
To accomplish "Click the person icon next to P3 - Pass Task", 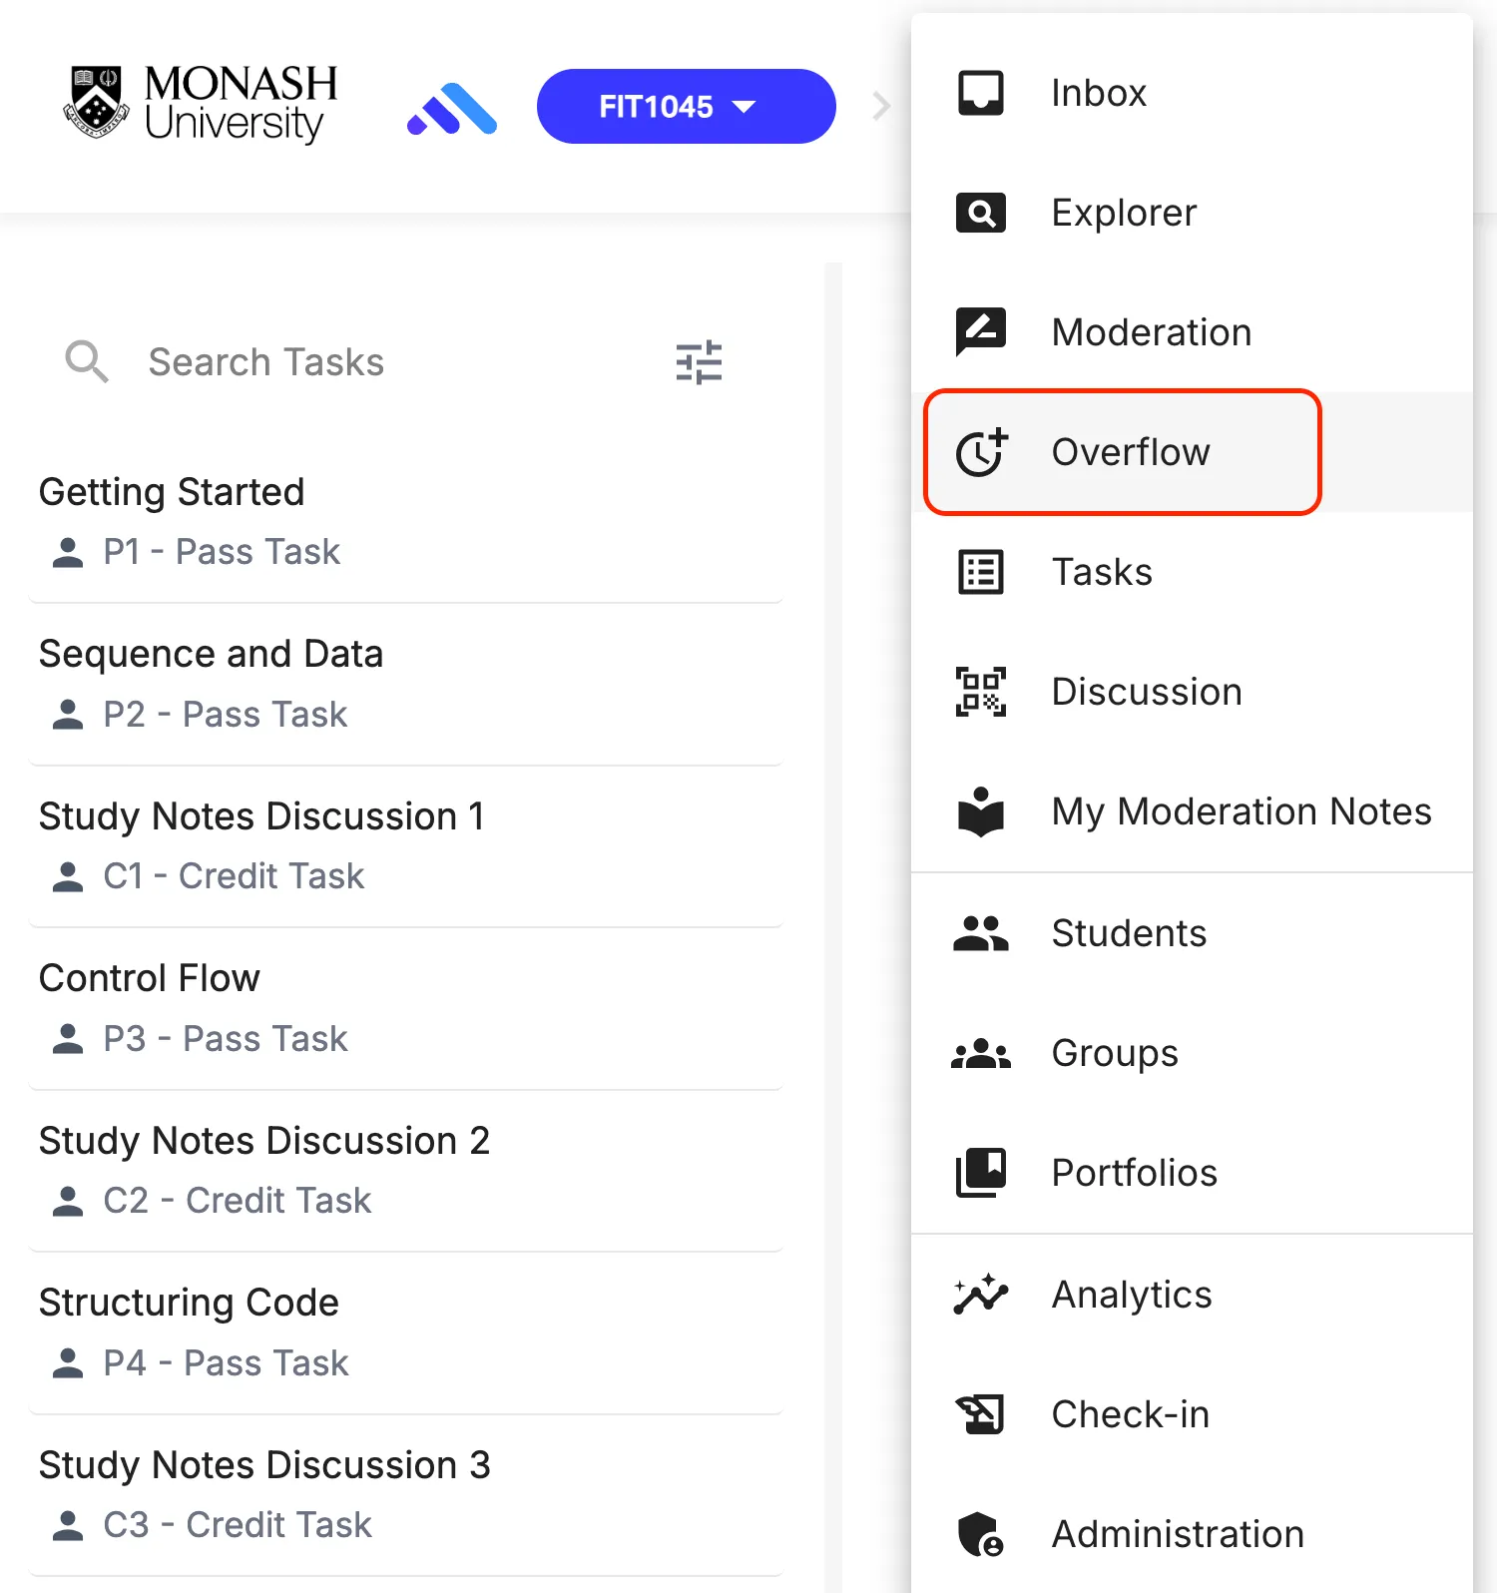I will coord(67,1039).
